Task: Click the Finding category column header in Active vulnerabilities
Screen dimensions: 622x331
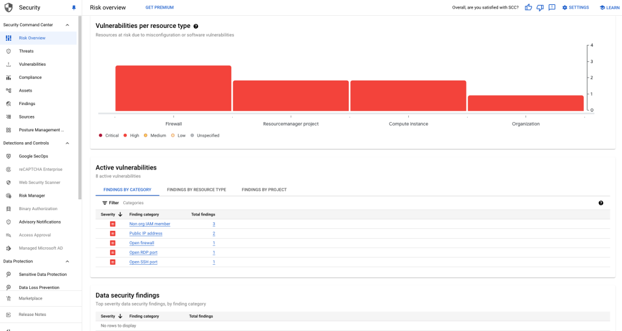Action: [144, 214]
